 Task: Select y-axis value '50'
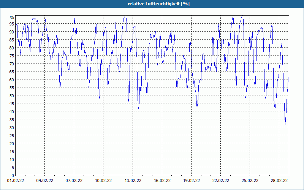click(x=12, y=96)
